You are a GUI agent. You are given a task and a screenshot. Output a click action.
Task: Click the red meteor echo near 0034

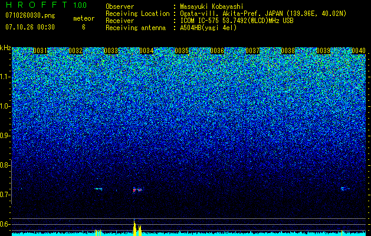[137, 189]
